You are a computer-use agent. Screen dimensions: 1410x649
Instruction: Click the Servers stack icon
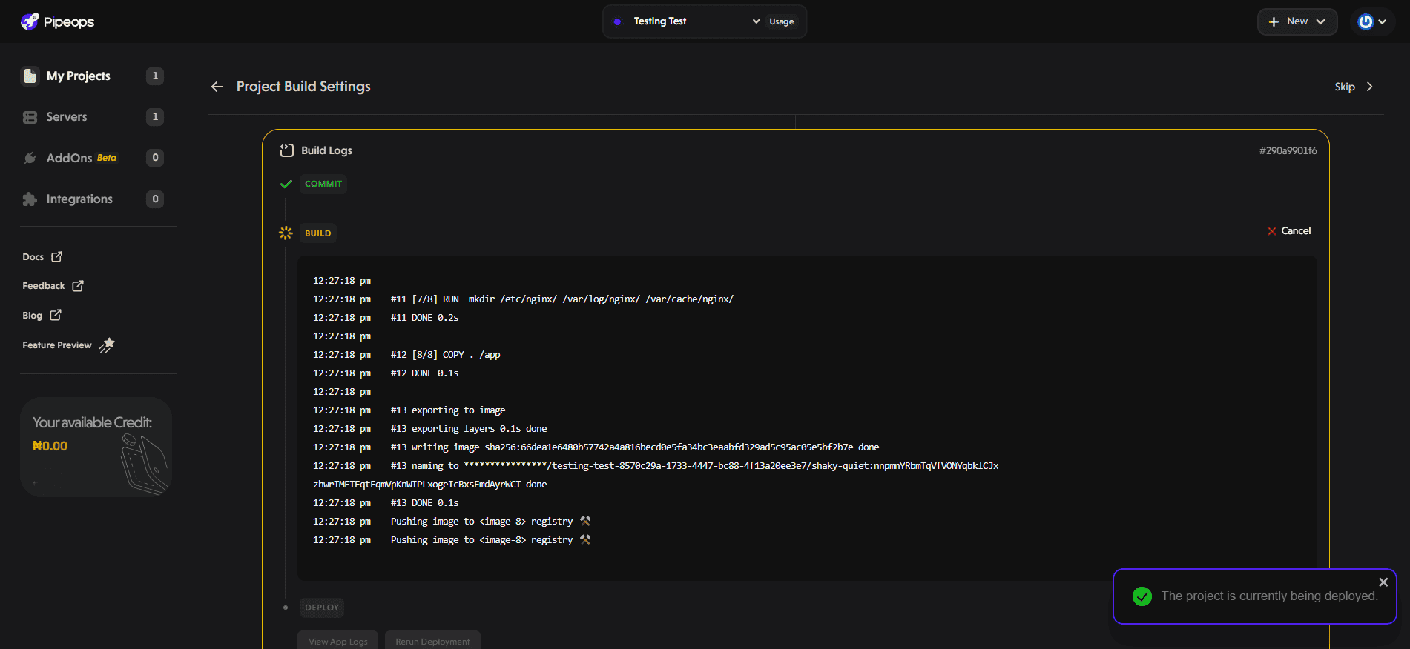pyautogui.click(x=30, y=117)
